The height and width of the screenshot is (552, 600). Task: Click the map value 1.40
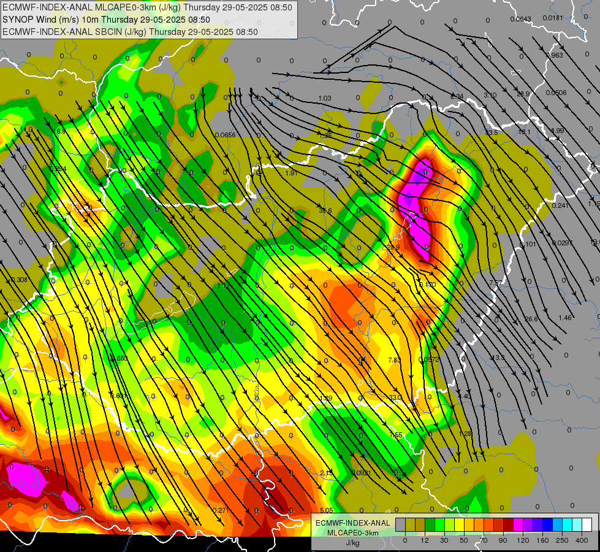point(465,396)
